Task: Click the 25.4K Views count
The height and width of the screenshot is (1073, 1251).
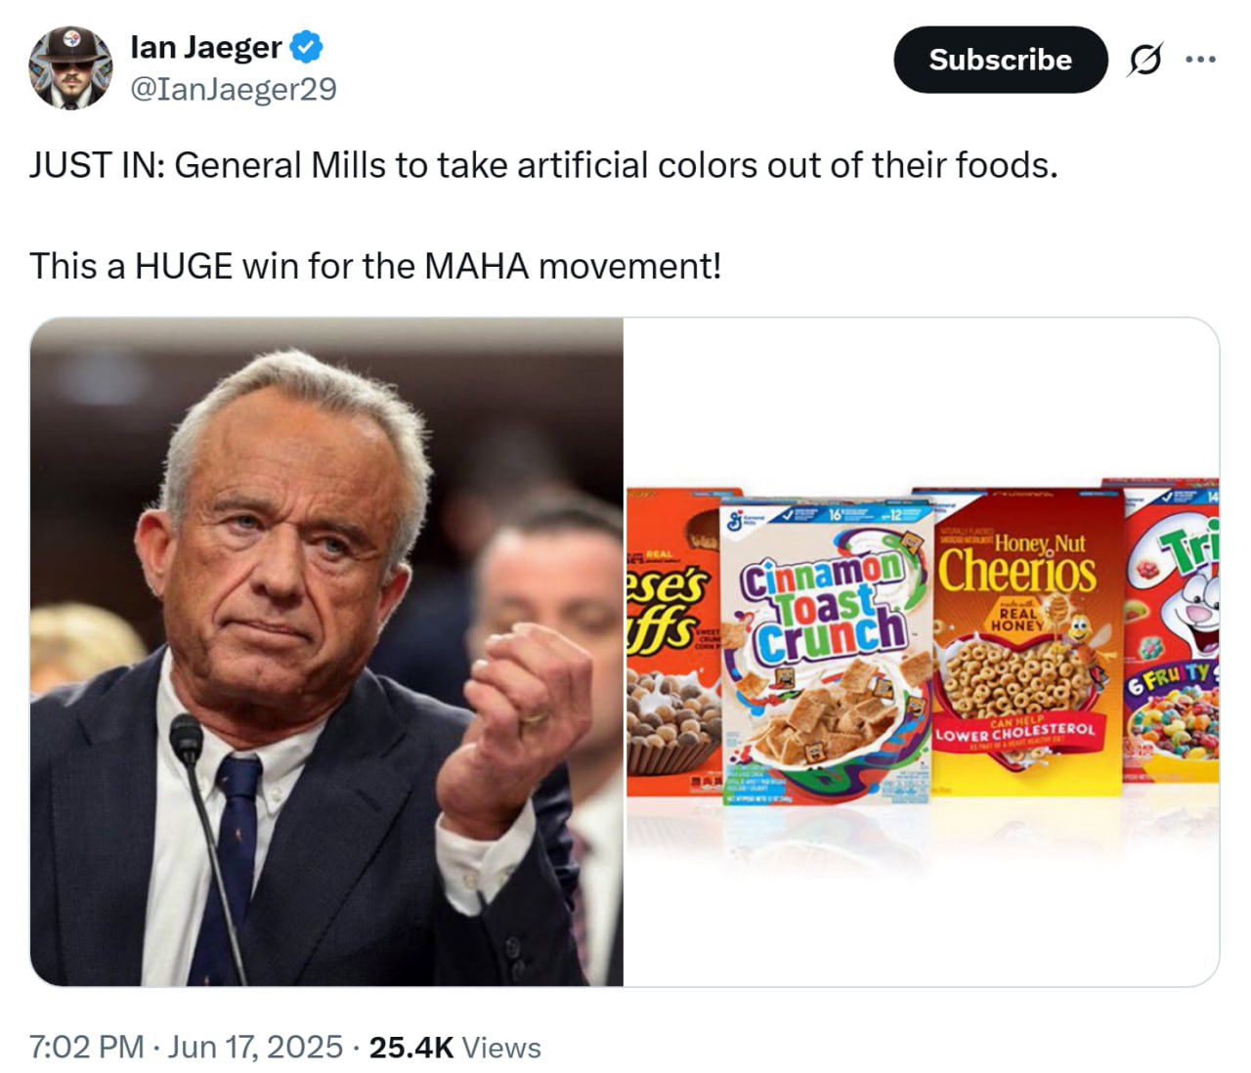Action: [454, 1047]
